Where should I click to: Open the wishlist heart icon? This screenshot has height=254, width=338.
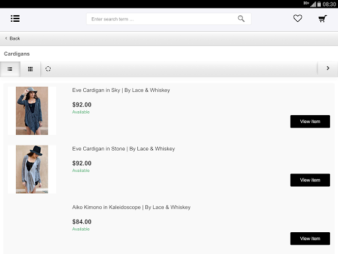(298, 19)
